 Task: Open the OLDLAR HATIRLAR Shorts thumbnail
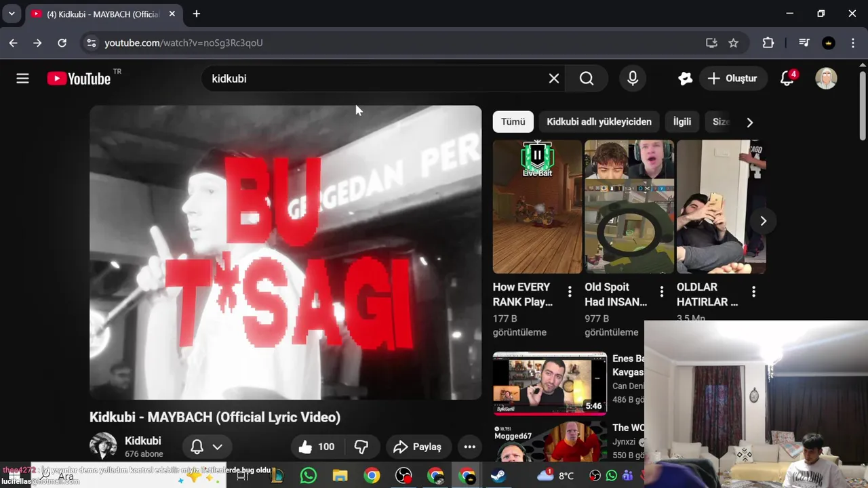[x=722, y=207]
